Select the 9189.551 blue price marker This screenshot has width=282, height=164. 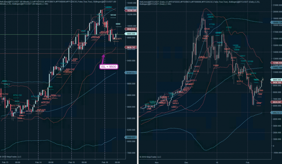coord(131,72)
